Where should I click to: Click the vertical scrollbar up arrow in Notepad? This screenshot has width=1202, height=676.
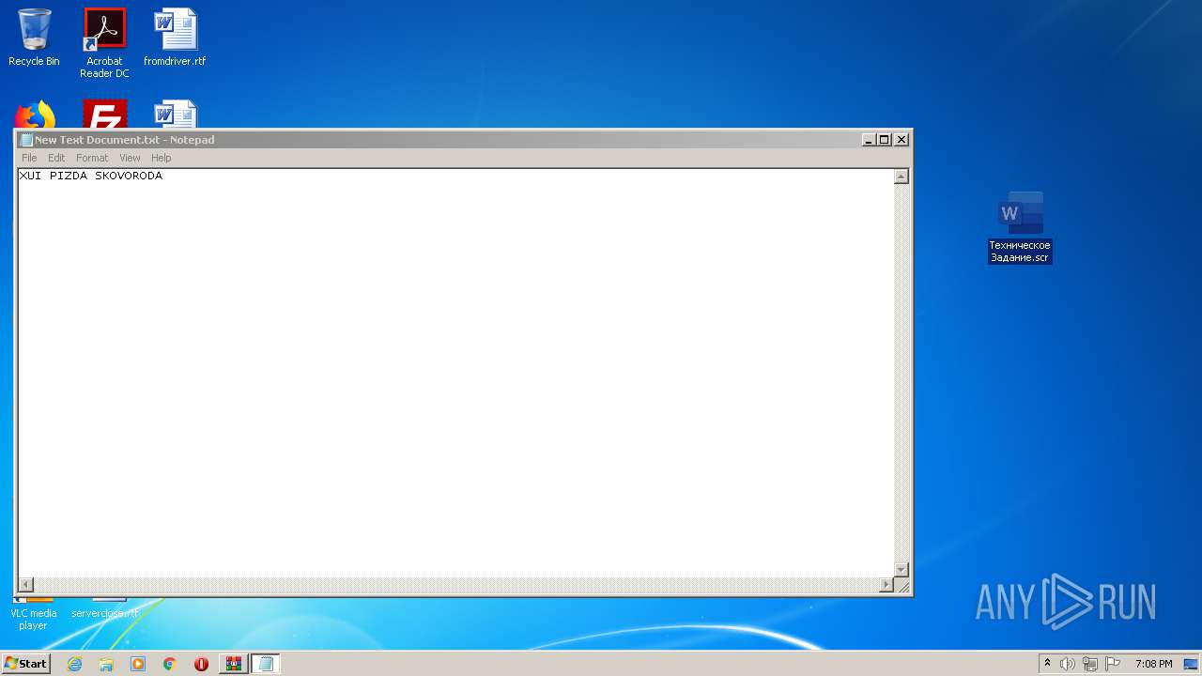pyautogui.click(x=901, y=177)
